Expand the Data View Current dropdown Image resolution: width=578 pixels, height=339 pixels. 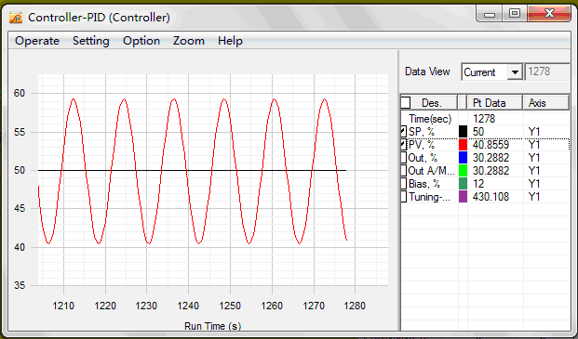(x=515, y=72)
